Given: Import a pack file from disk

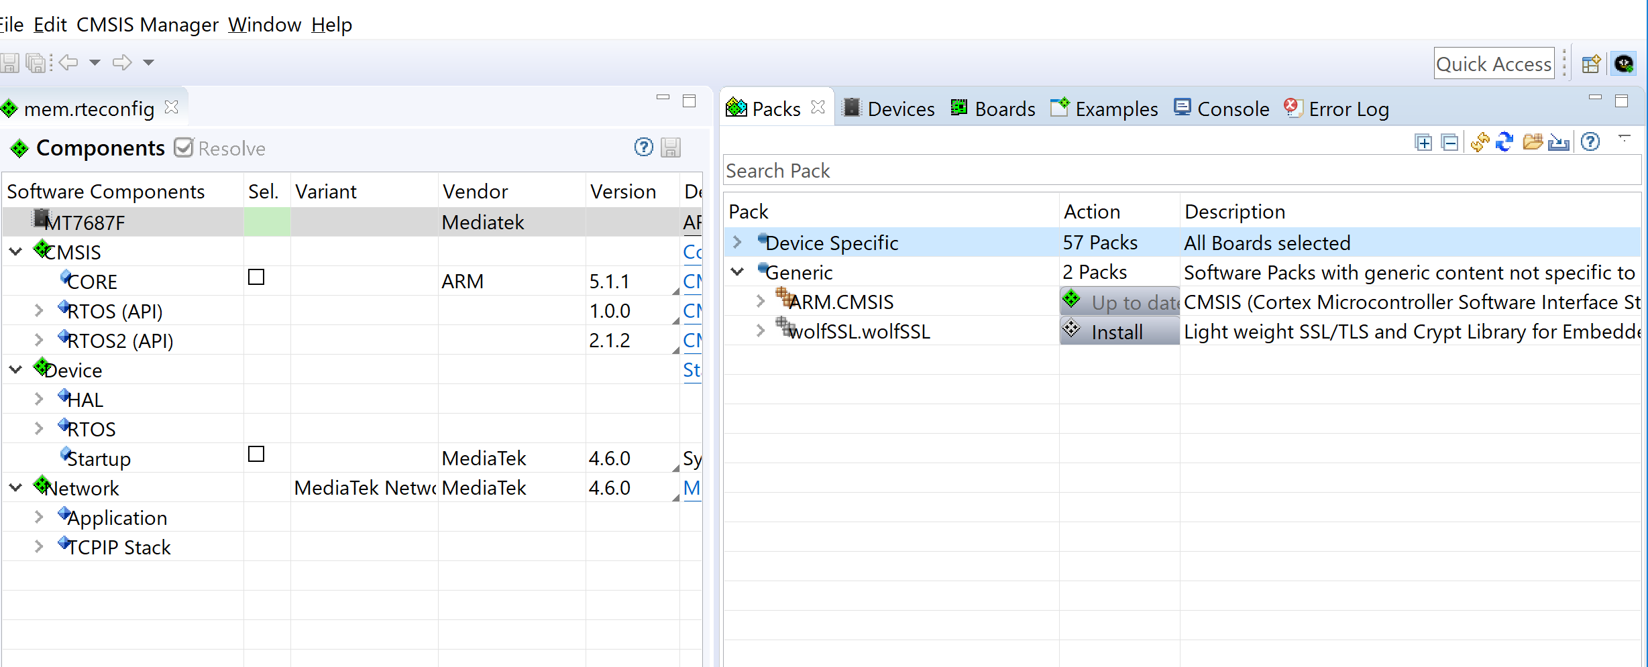Looking at the screenshot, I should [1559, 142].
